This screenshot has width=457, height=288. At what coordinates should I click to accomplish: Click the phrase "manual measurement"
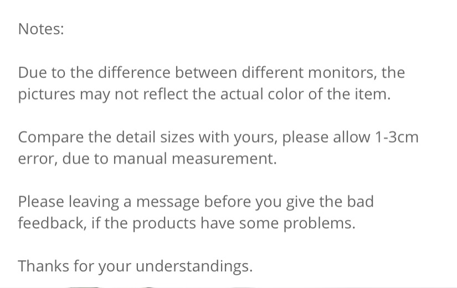(x=194, y=159)
